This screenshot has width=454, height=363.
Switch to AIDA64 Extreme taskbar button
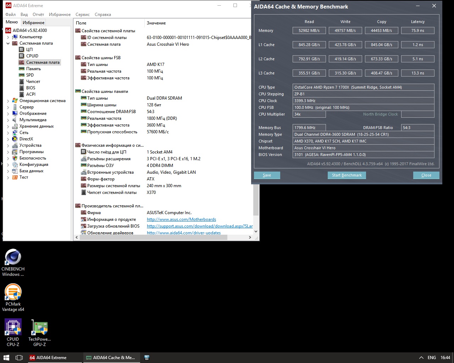[54, 358]
